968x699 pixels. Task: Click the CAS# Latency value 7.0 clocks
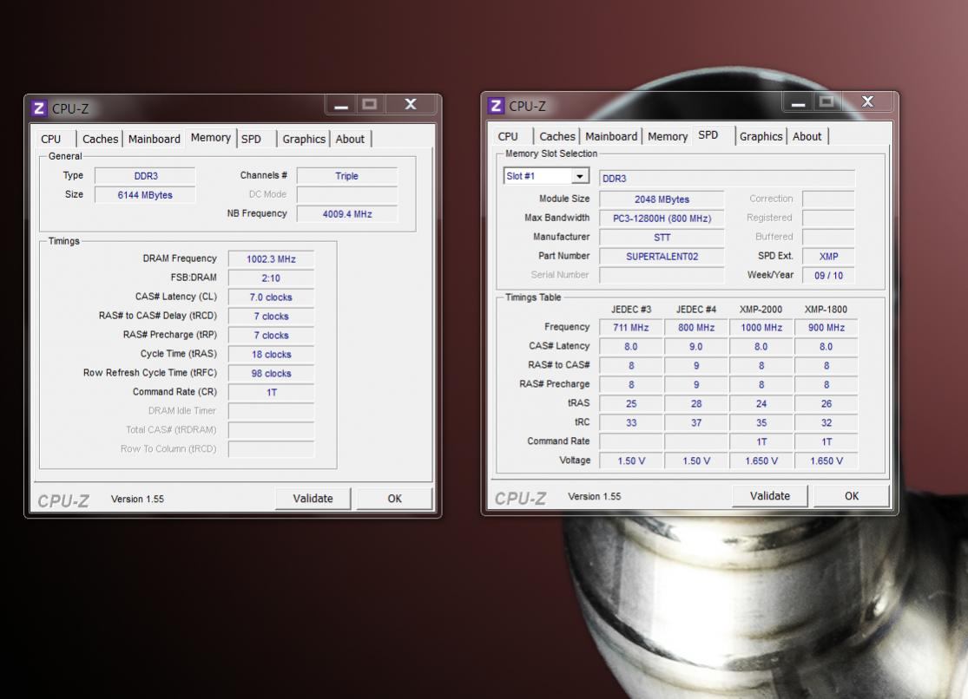tap(271, 297)
